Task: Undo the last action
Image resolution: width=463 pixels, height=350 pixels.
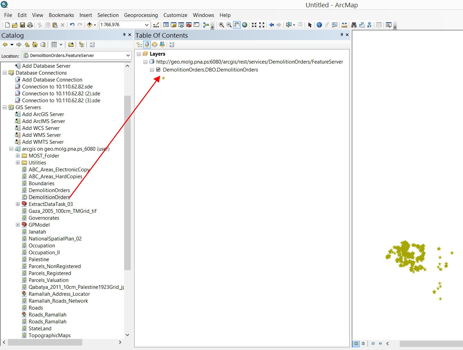Action: tap(72, 25)
